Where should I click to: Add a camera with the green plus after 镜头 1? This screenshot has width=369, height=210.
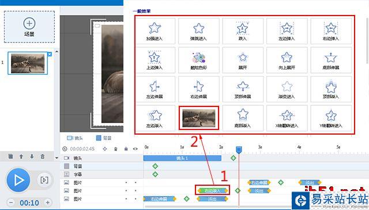pos(233,158)
